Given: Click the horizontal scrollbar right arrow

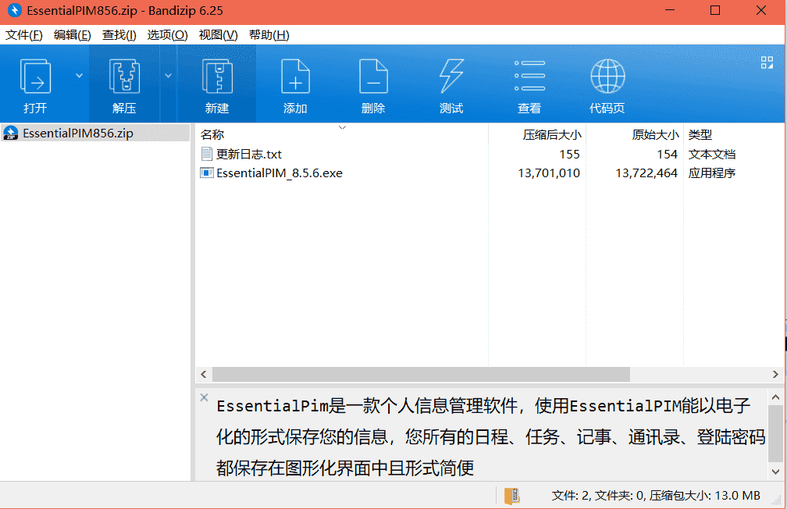Looking at the screenshot, I should [775, 374].
